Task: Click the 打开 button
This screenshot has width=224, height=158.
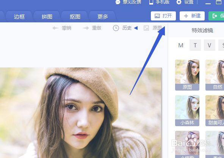Action: pos(163,16)
